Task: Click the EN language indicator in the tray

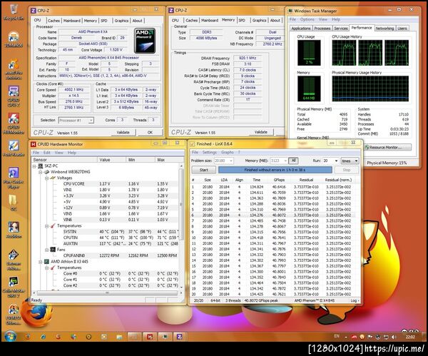Action: [x=337, y=336]
